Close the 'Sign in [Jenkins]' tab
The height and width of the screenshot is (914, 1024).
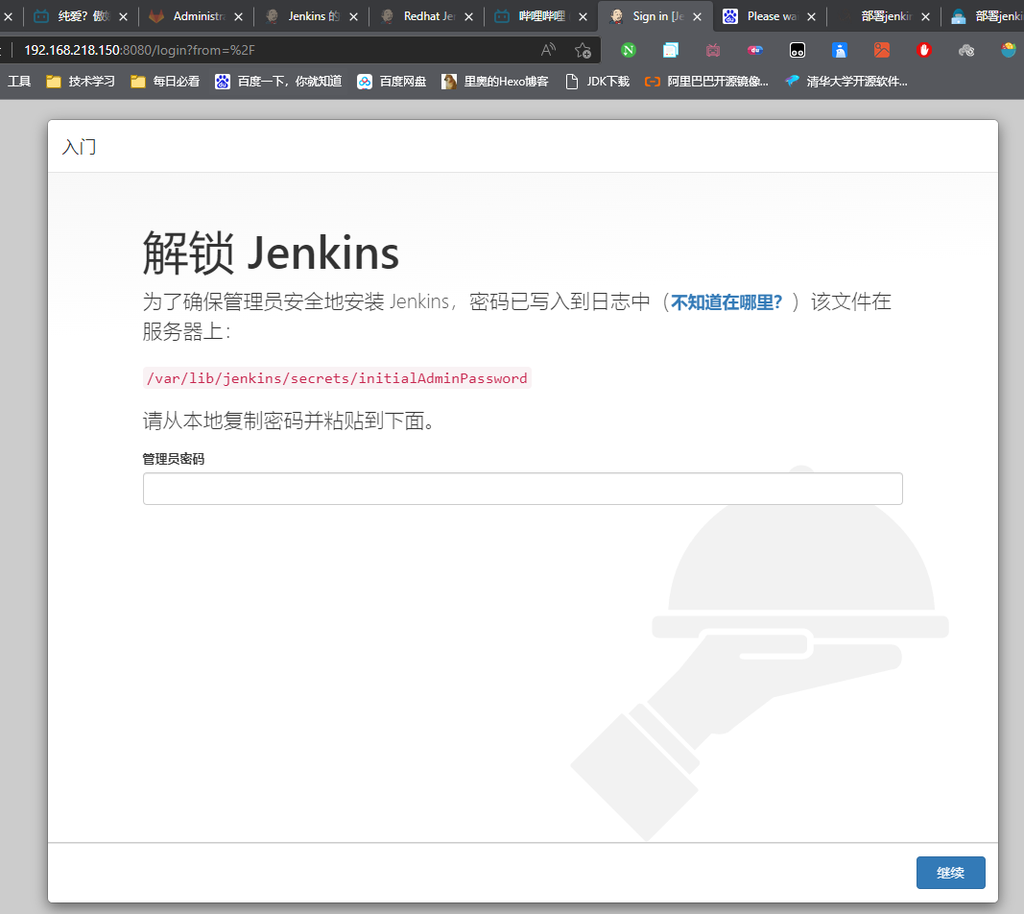[x=698, y=17]
